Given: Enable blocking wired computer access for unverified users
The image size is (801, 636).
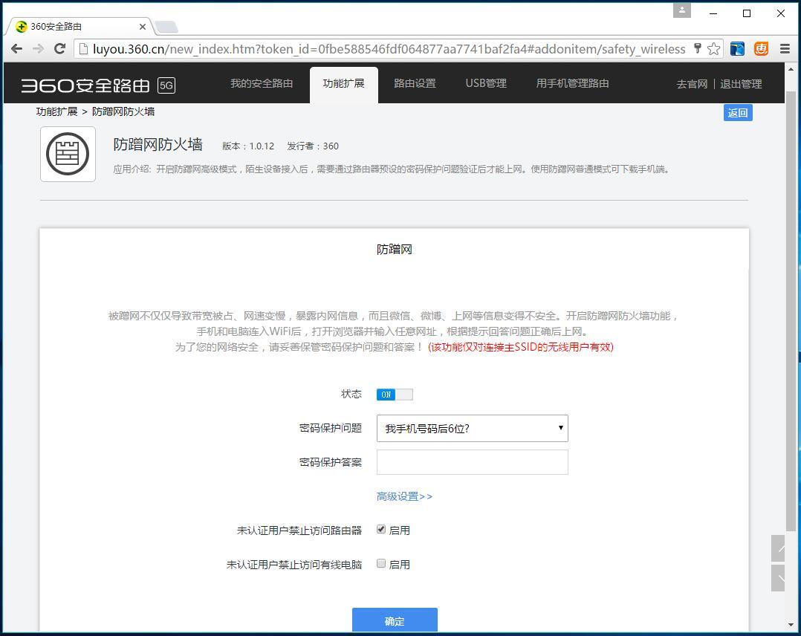Looking at the screenshot, I should click(381, 563).
